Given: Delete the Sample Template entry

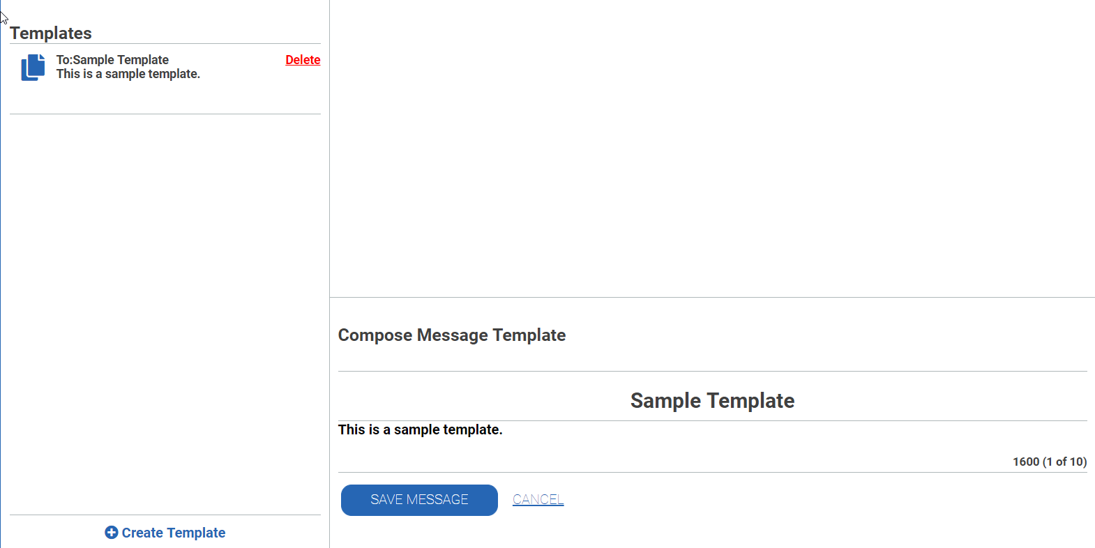Looking at the screenshot, I should tap(303, 60).
